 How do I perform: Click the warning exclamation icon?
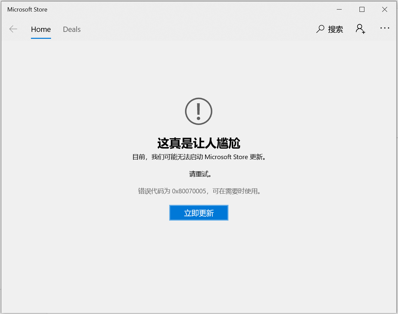[x=199, y=111]
